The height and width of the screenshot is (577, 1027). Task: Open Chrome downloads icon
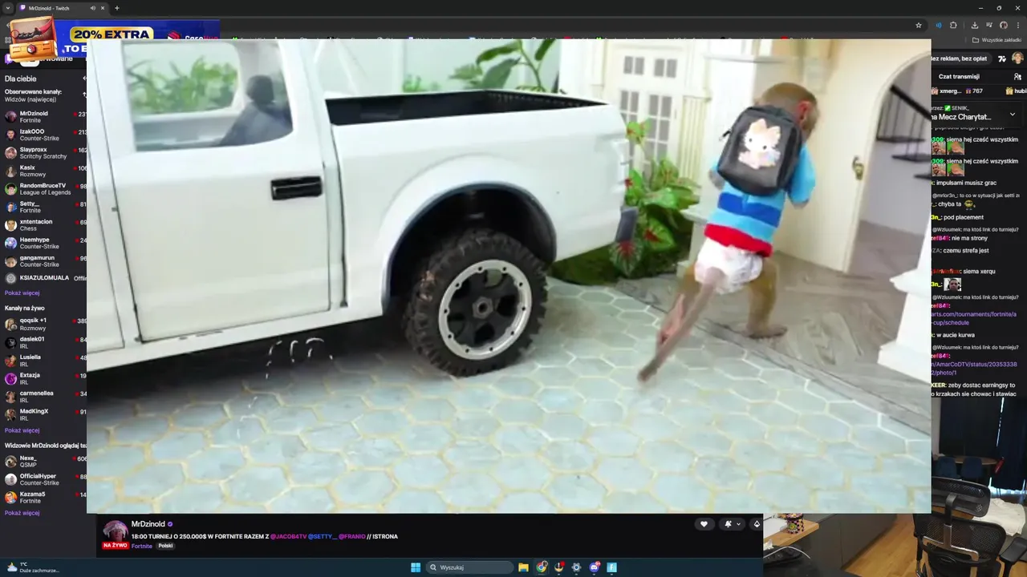[974, 25]
